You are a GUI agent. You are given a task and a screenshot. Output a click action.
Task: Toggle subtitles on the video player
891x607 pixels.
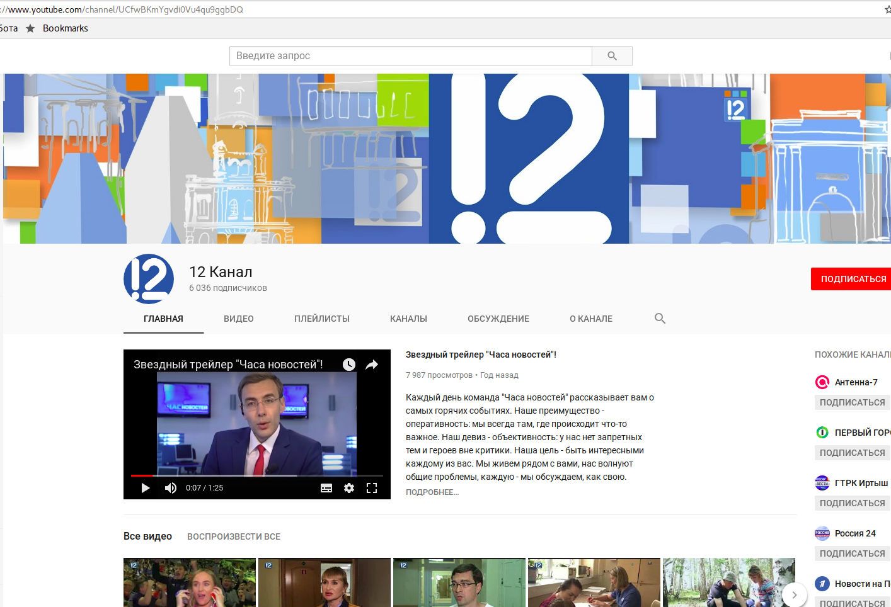point(326,488)
